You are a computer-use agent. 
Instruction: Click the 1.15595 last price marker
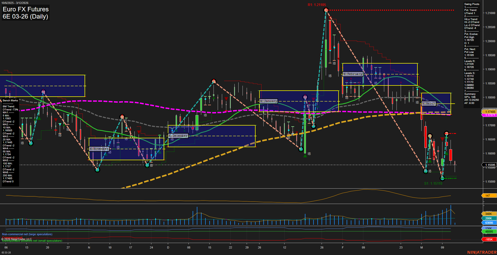489,165
